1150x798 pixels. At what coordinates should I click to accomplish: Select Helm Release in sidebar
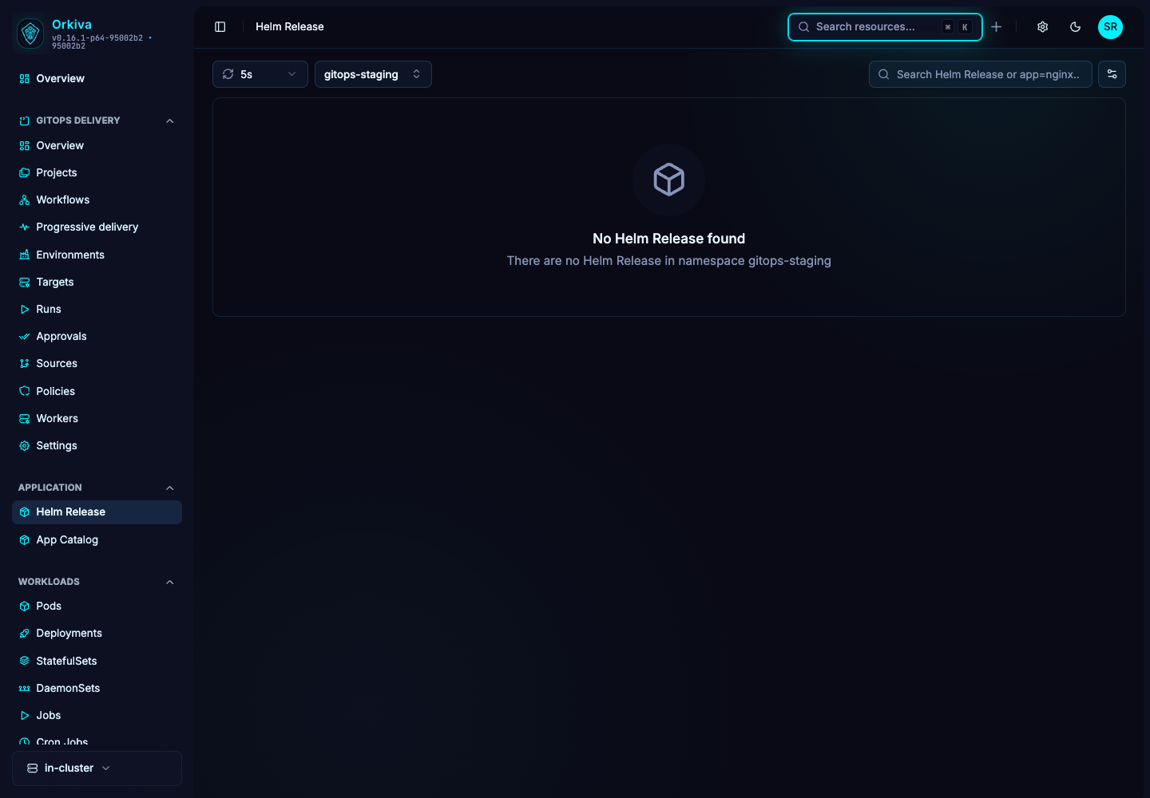(97, 512)
